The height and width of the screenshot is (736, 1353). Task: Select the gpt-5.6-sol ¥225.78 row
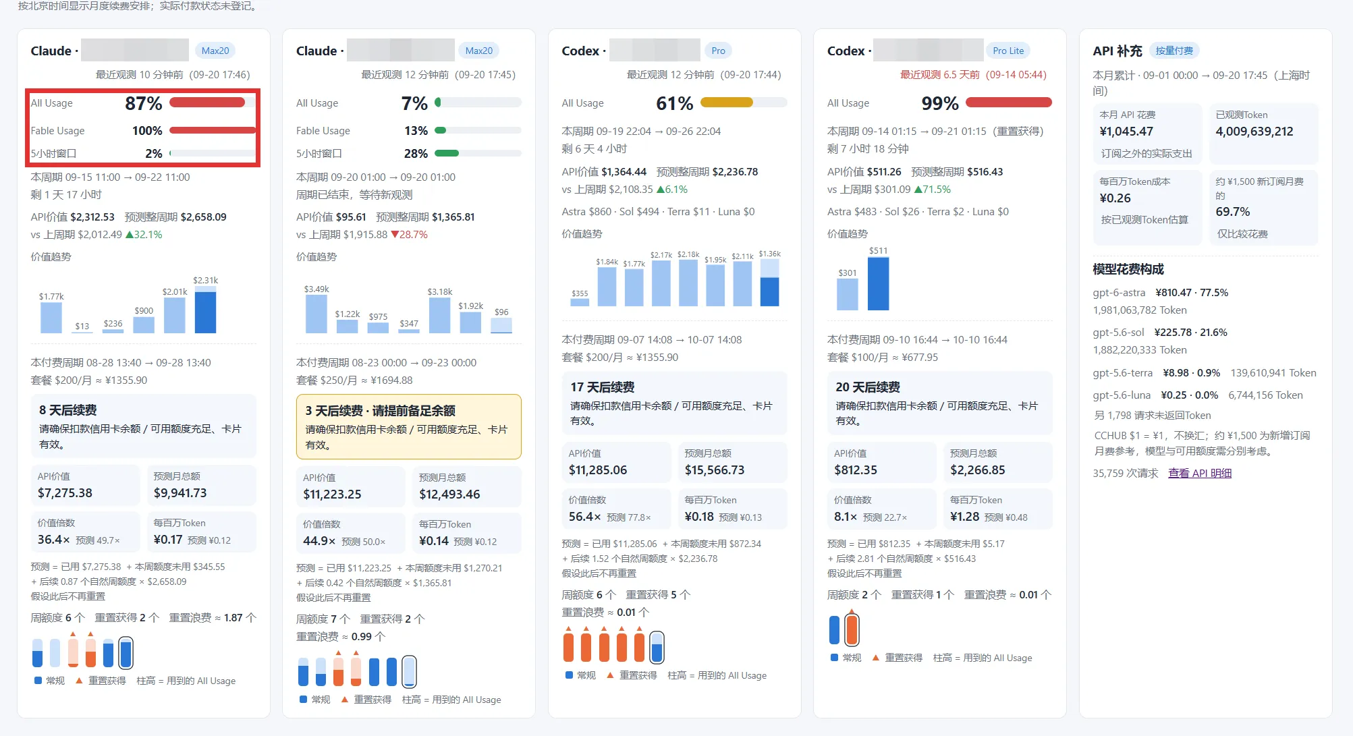1205,341
